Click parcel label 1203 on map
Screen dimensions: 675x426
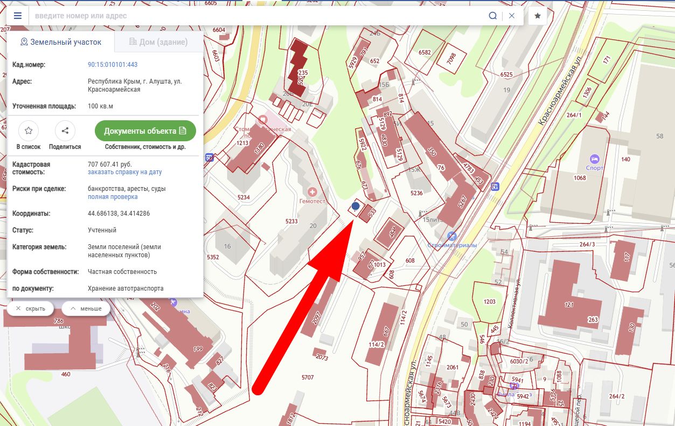coord(490,301)
